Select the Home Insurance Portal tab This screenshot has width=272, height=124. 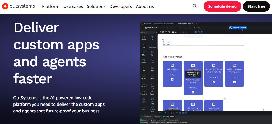[185, 24]
